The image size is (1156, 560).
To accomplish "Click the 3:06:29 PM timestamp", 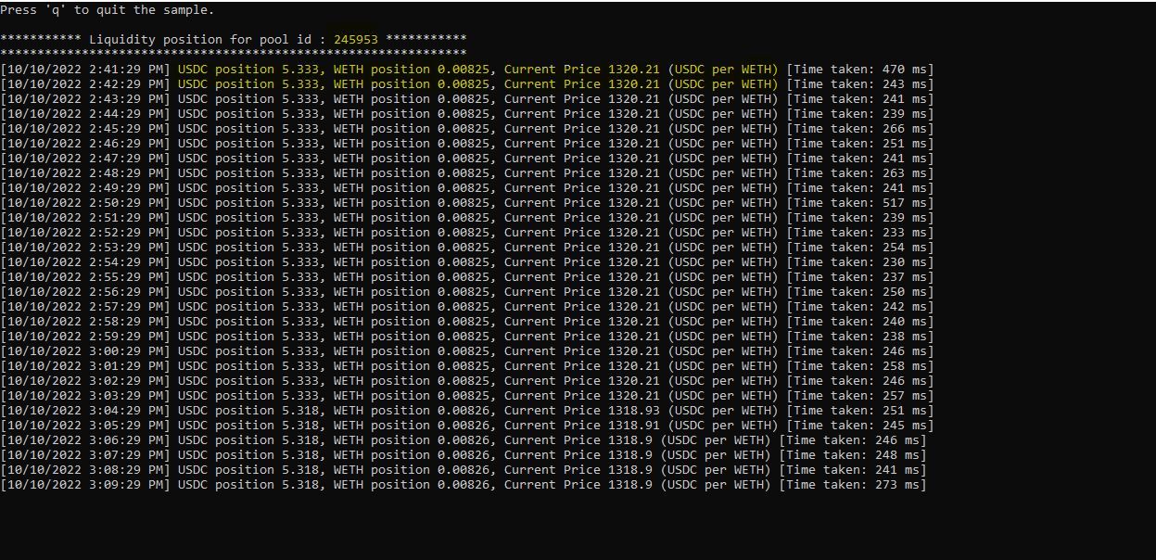I will pos(85,440).
